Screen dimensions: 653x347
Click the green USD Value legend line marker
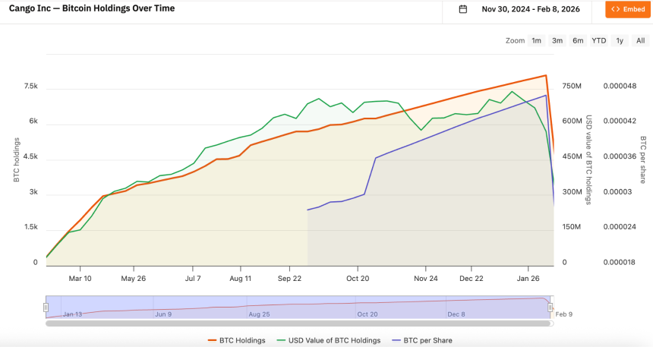[x=282, y=340]
